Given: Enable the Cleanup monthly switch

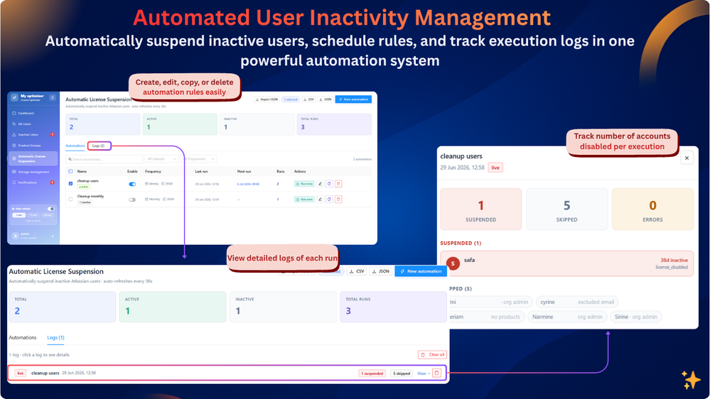Looking at the screenshot, I should [x=132, y=199].
